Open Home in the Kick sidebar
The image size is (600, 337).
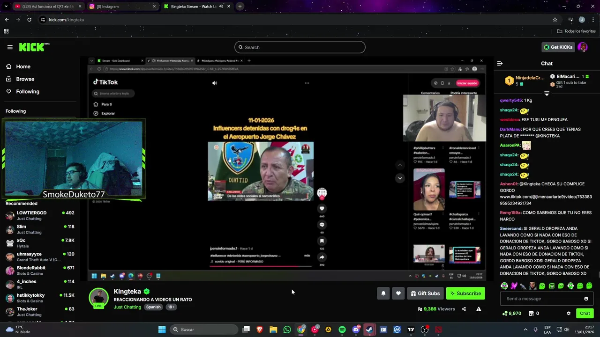coord(23,66)
